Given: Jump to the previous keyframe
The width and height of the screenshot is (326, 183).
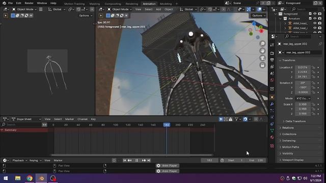Looking at the screenshot, I should [x=130, y=161].
